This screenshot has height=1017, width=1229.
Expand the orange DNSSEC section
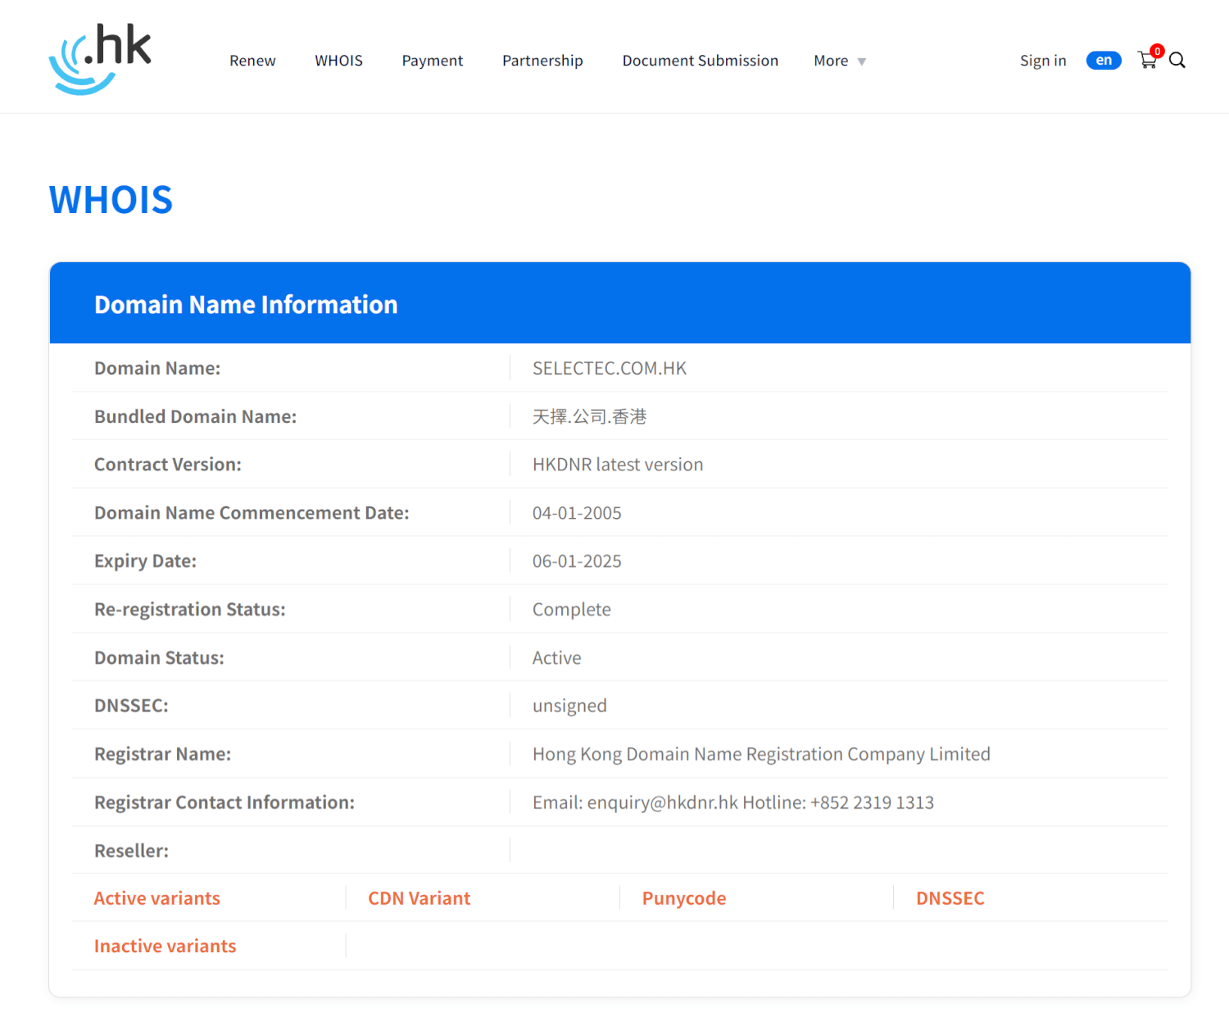(950, 898)
